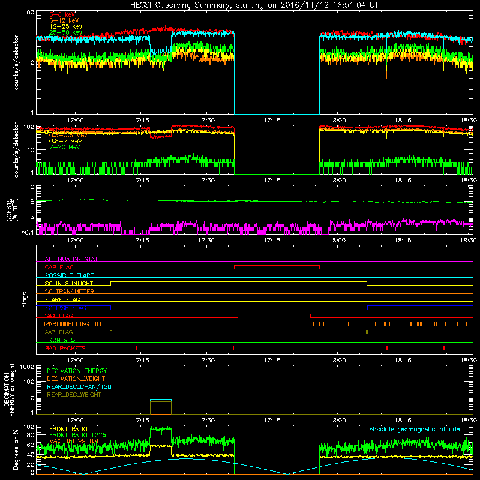Click the 17:30 tick under the MeV panel
Viewport: 480px width, 480px height.
(206, 181)
